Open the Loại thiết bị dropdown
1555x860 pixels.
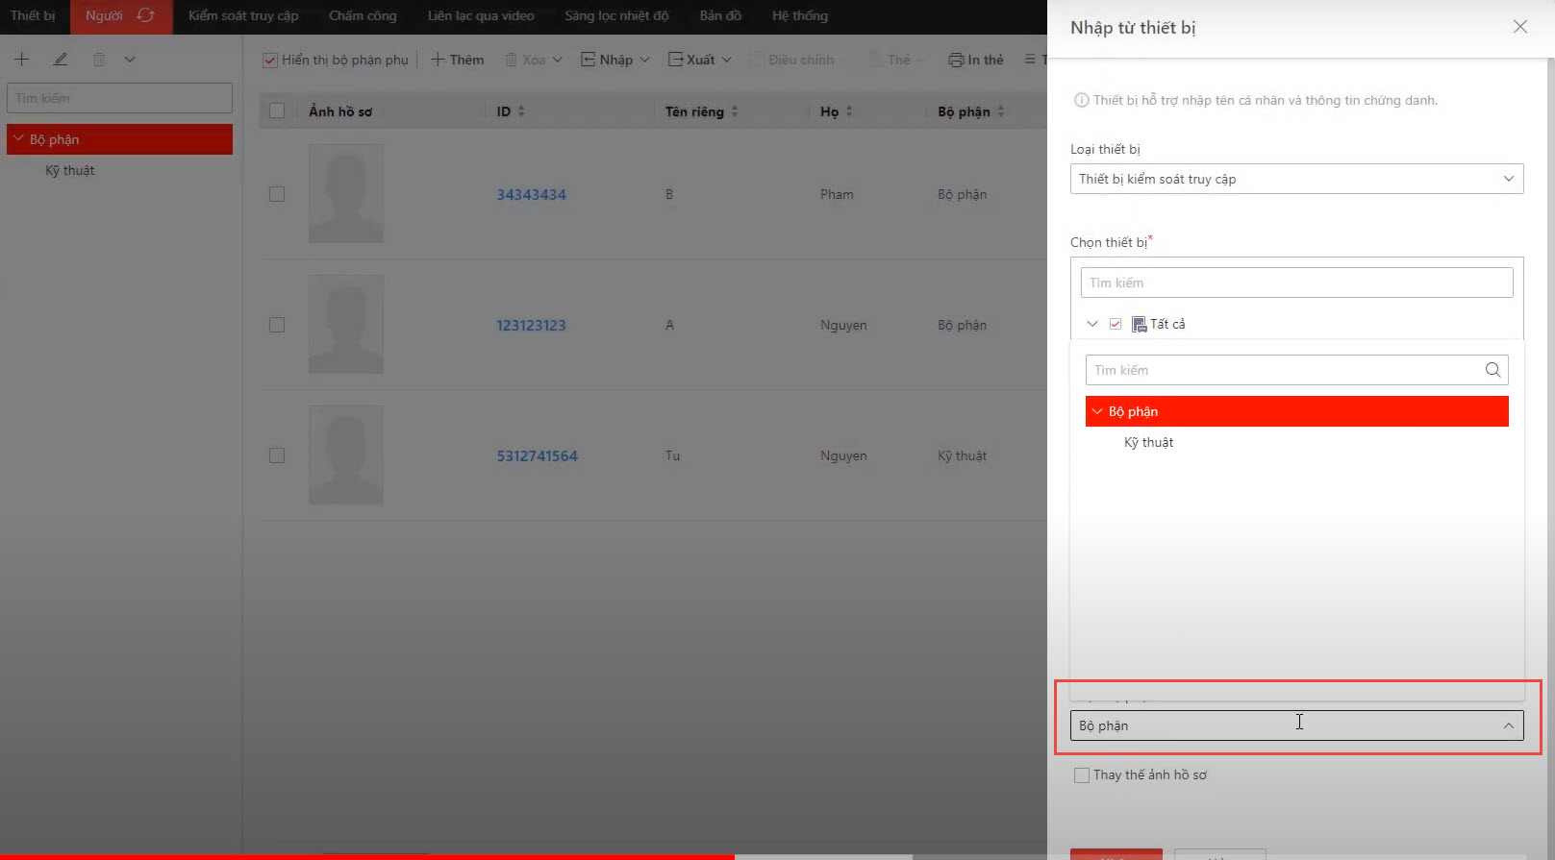click(x=1295, y=179)
